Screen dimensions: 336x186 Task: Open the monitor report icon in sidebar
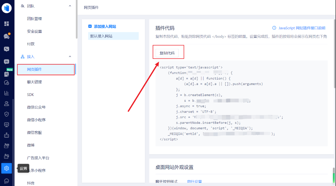(7, 124)
